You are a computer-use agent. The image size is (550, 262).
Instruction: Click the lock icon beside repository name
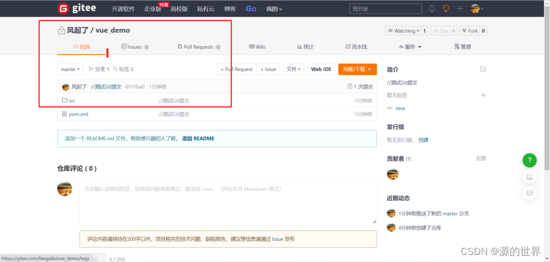point(62,30)
